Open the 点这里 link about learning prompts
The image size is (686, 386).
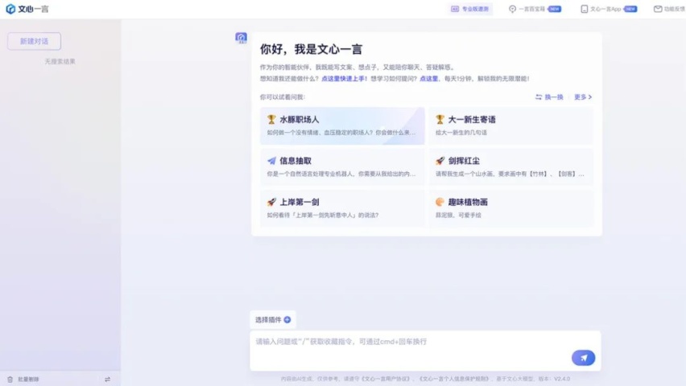tap(428, 79)
